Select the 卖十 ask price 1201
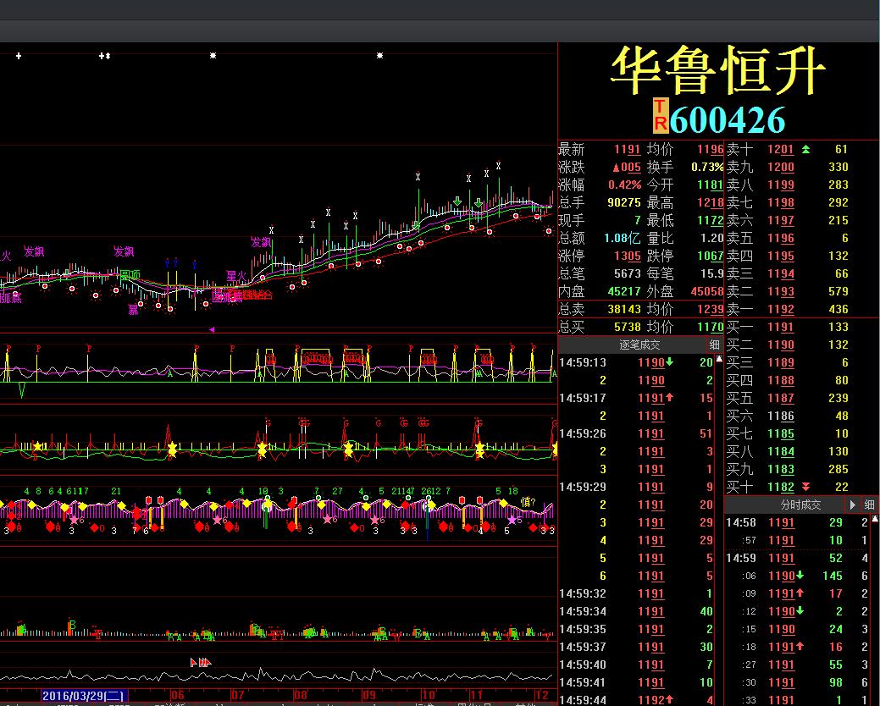This screenshot has height=706, width=880. (x=781, y=149)
